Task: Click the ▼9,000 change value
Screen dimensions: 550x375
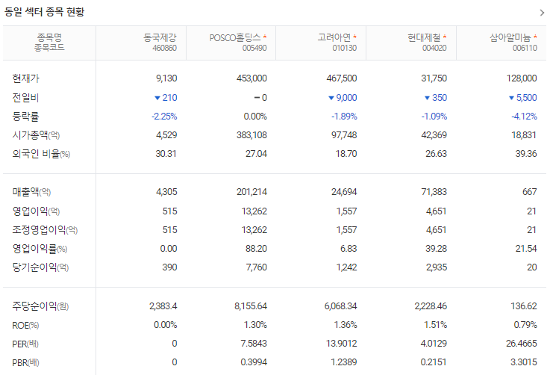Action: click(343, 98)
